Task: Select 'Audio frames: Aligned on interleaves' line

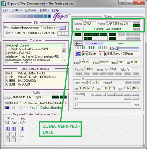Action: pyautogui.click(x=34, y=60)
